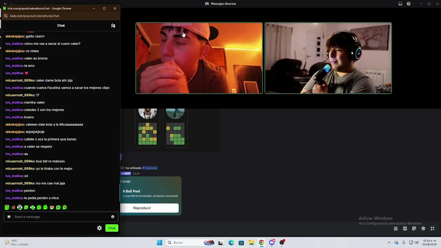441x248 pixels.
Task: Open Discord GIF picker
Action: (x=405, y=228)
